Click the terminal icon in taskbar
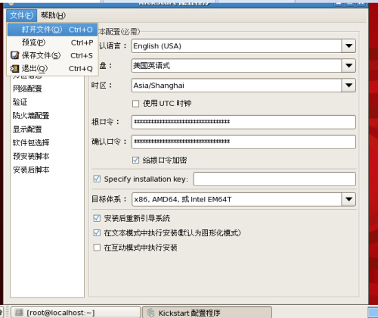The image size is (378, 318). click(19, 313)
